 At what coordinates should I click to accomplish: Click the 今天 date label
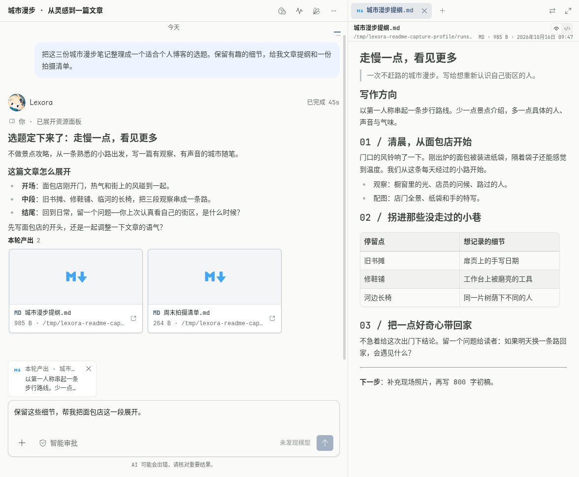[173, 27]
